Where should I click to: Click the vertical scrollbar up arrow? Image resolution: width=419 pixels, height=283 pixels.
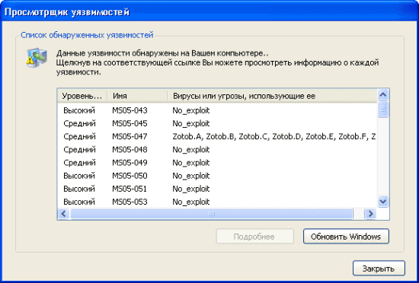tap(383, 94)
